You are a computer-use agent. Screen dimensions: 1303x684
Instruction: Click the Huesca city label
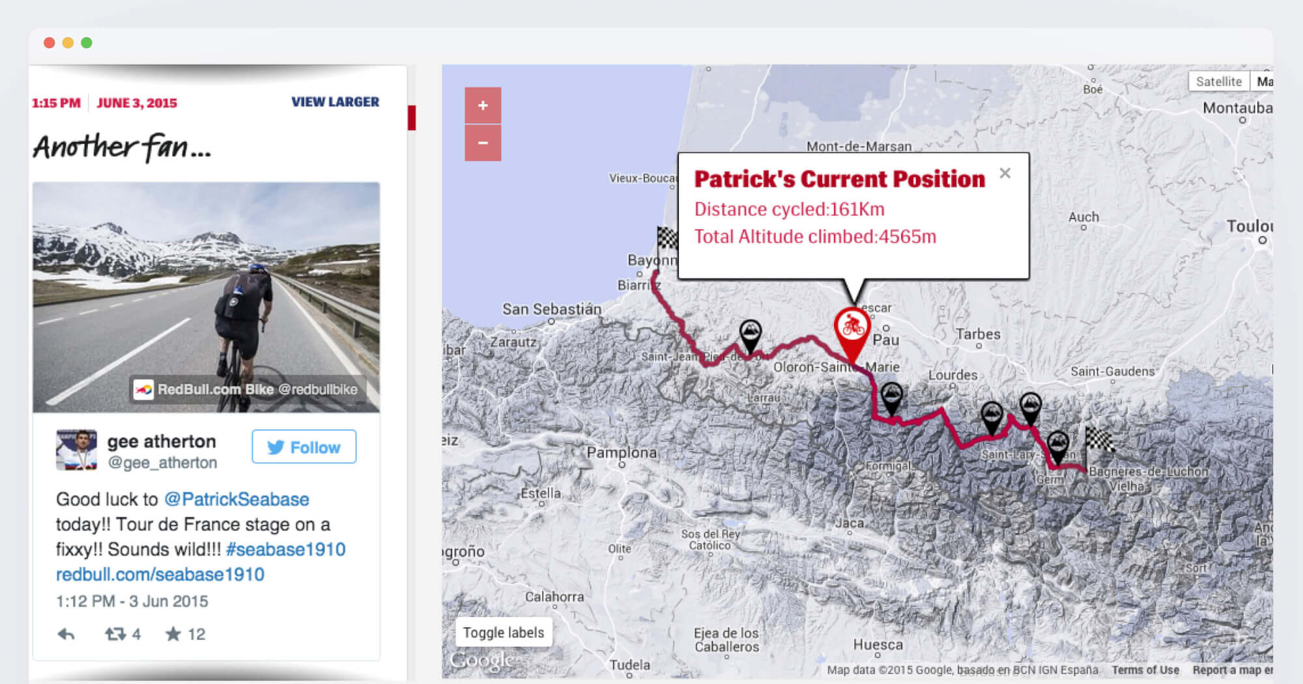click(x=878, y=644)
